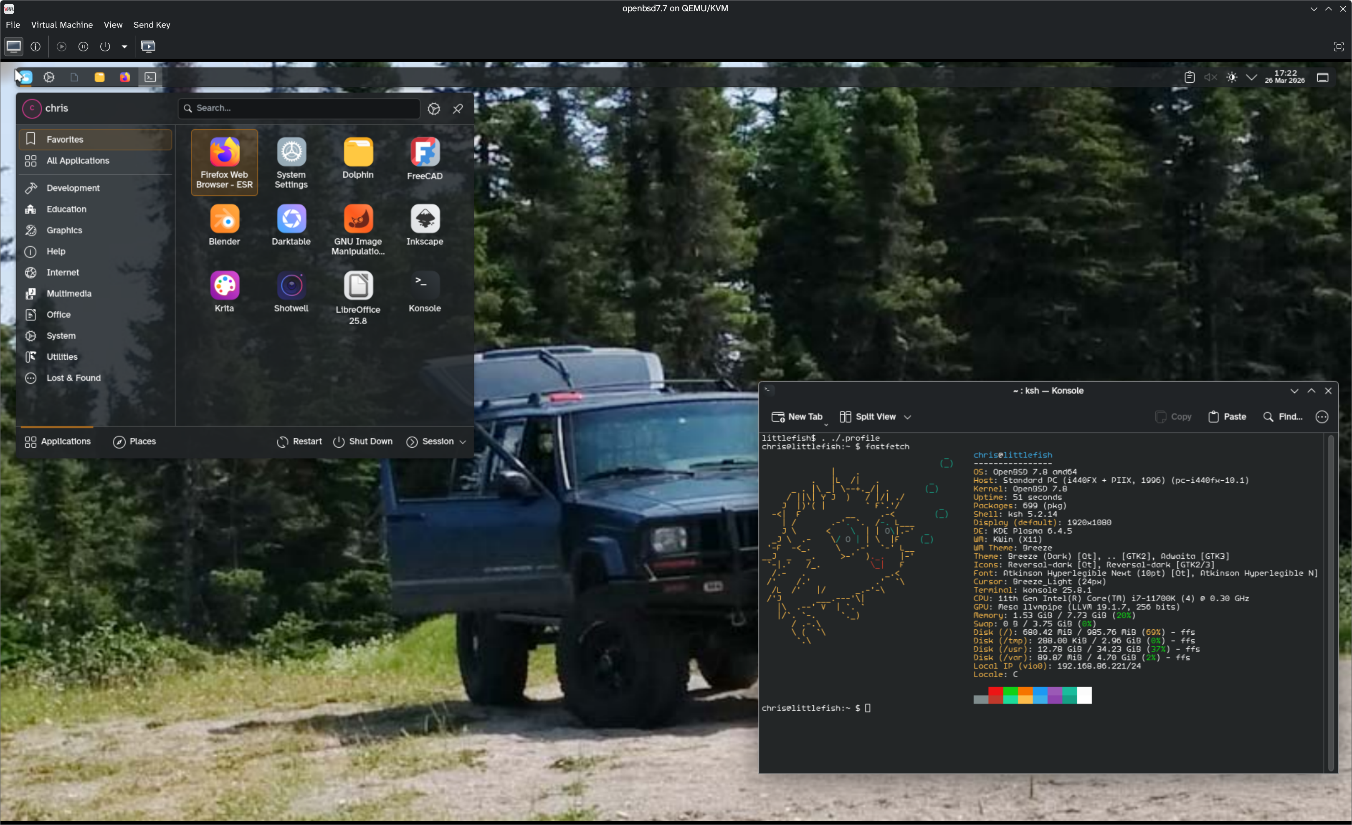Screen dimensions: 1352x825
Task: Launch Darktable from favorites
Action: [x=291, y=219]
